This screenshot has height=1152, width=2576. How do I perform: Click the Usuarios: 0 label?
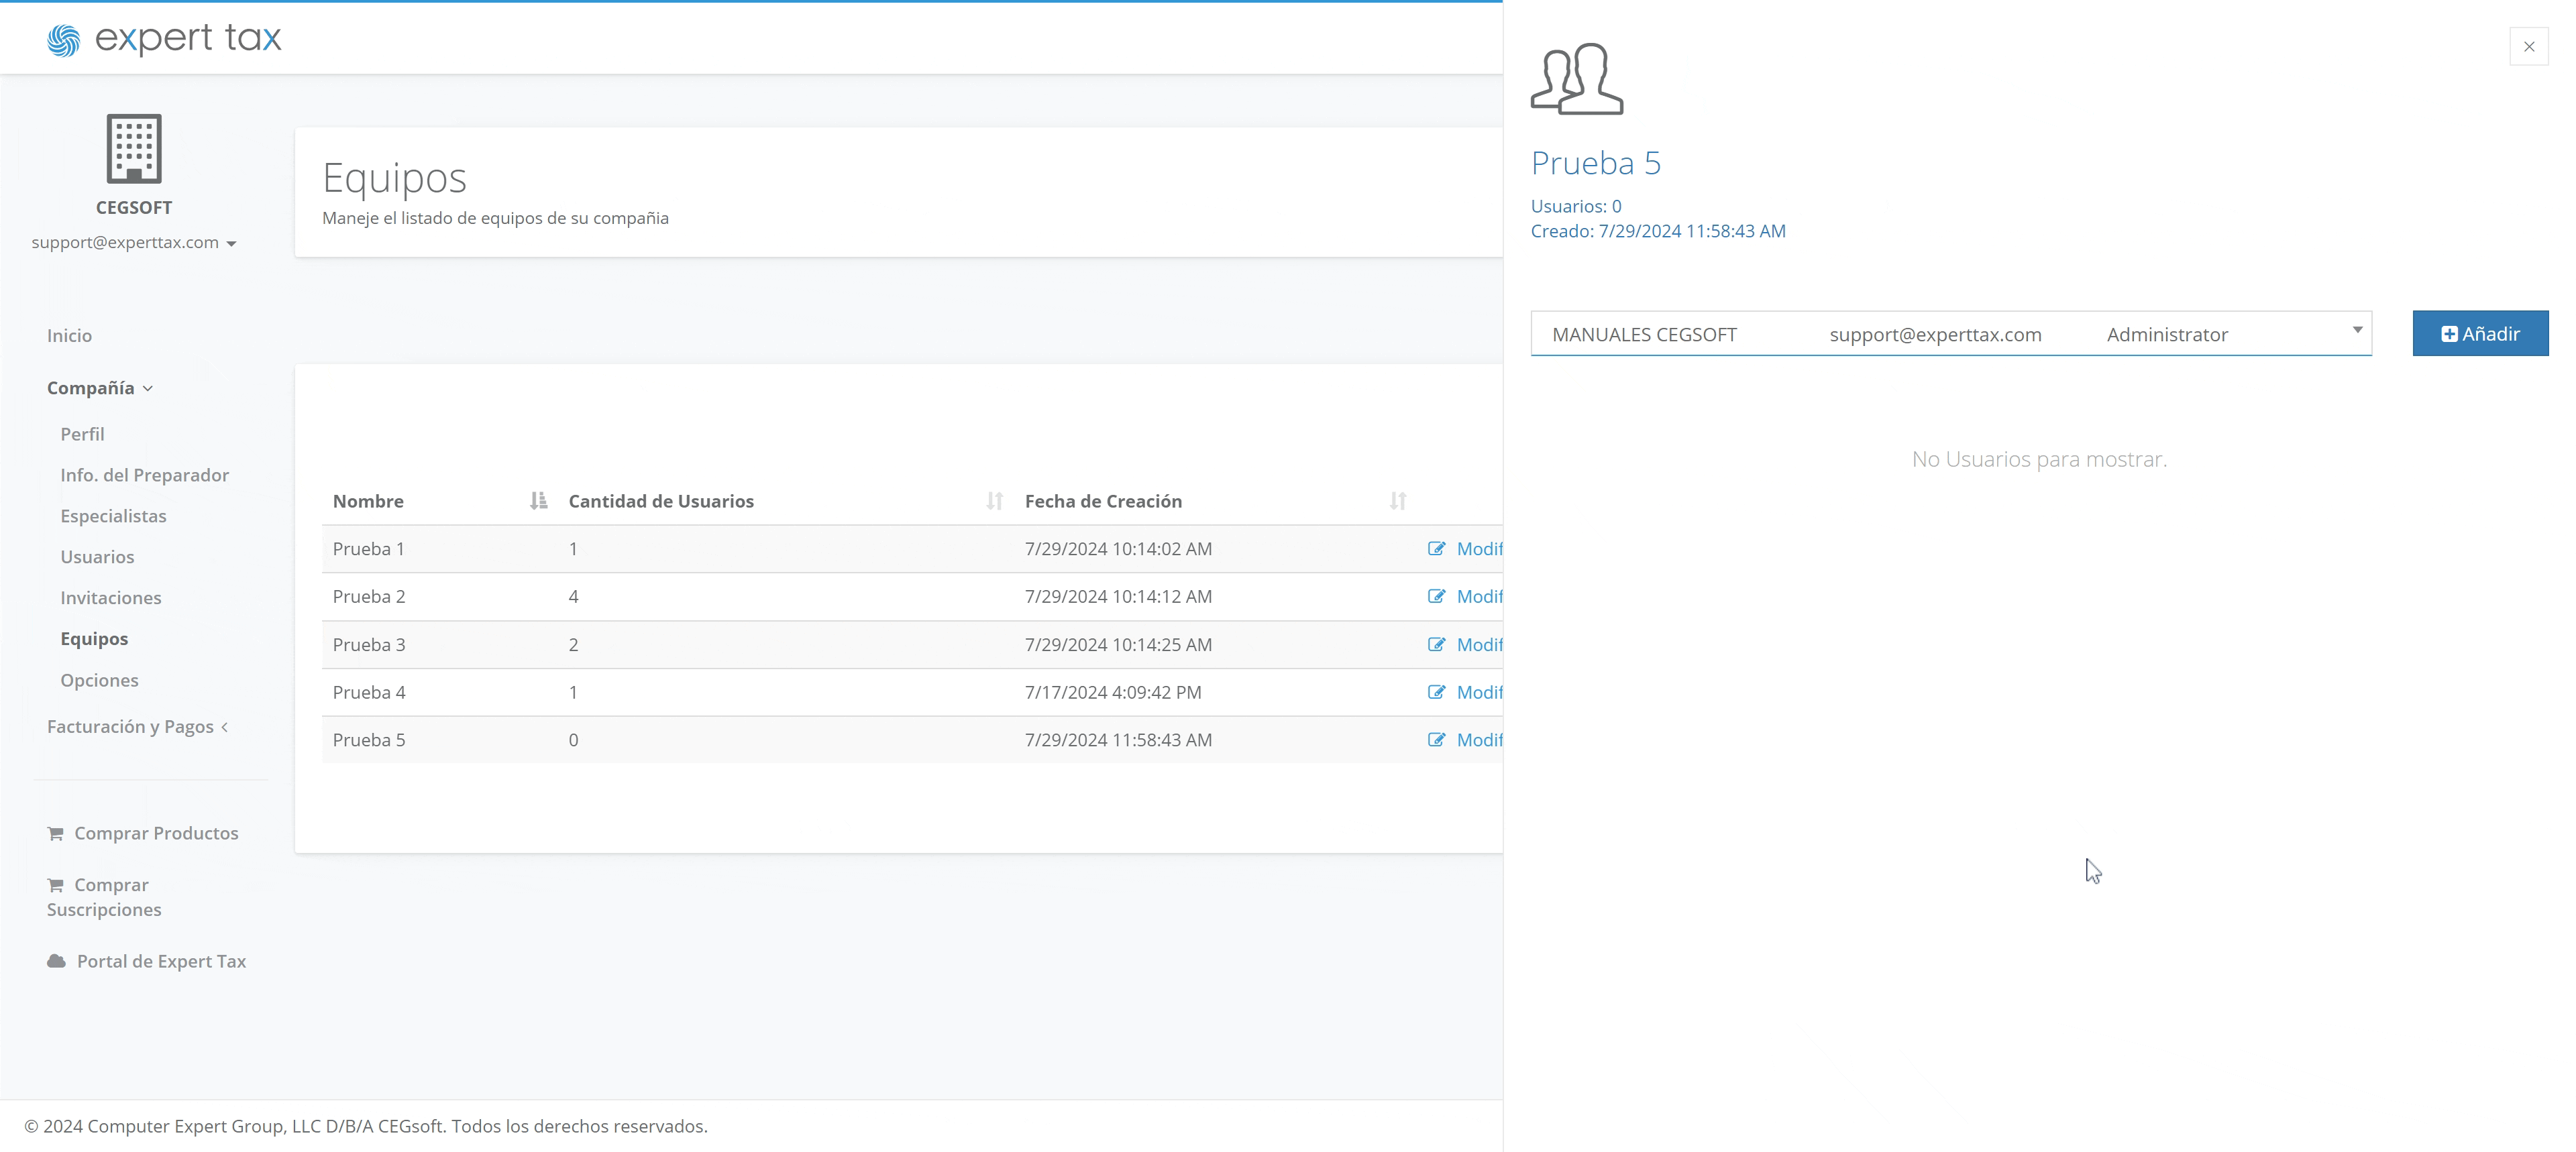[1576, 206]
